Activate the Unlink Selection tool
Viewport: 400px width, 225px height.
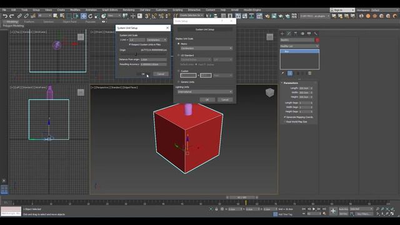[26, 16]
